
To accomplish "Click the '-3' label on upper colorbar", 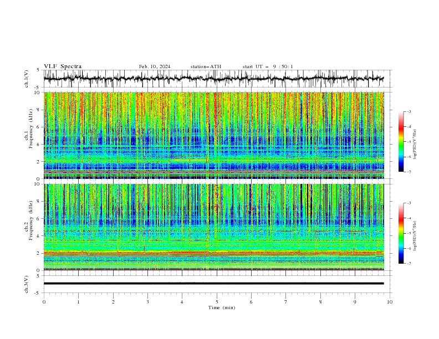I will pyautogui.click(x=409, y=111).
